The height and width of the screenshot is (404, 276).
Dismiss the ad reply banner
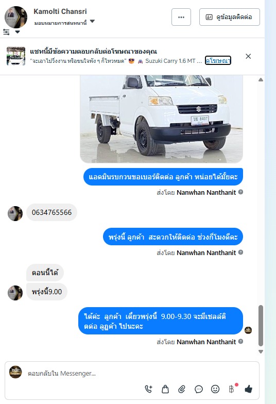[x=248, y=56]
